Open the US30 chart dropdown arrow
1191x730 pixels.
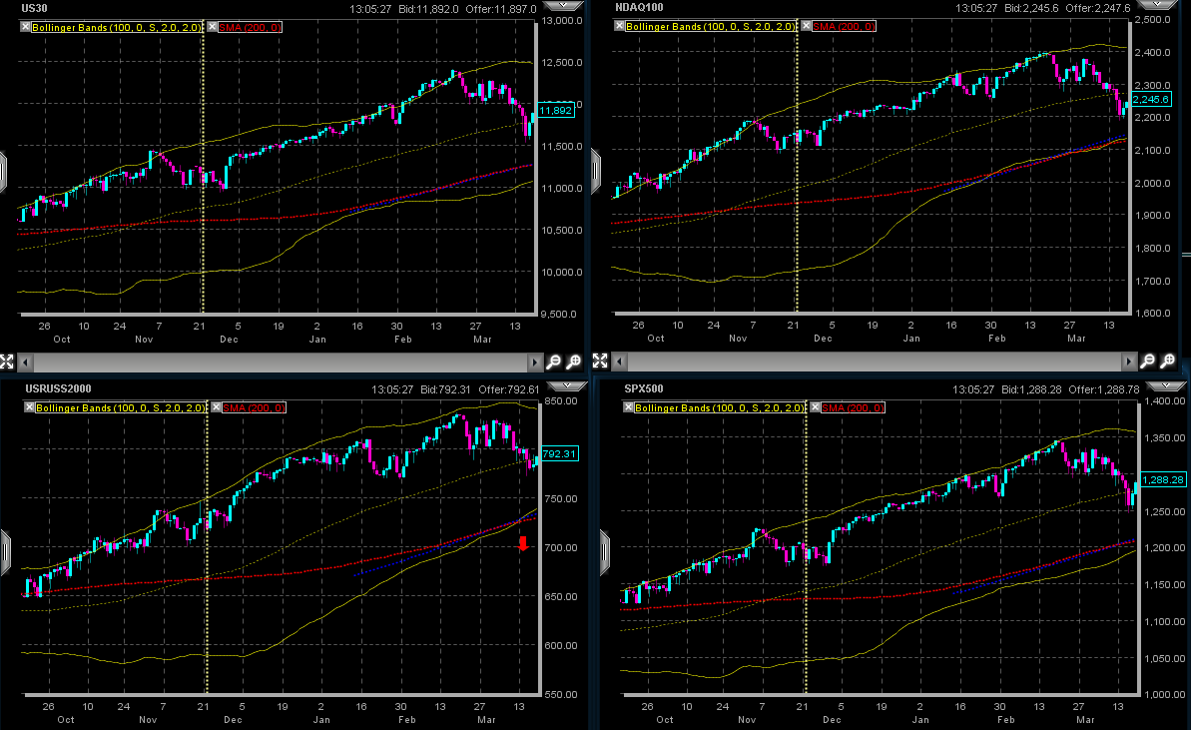click(x=564, y=5)
